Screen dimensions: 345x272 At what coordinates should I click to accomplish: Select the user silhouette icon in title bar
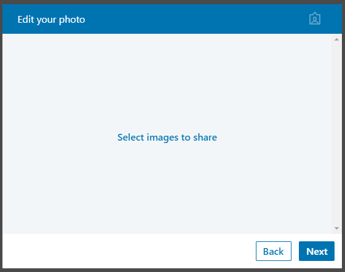click(315, 18)
